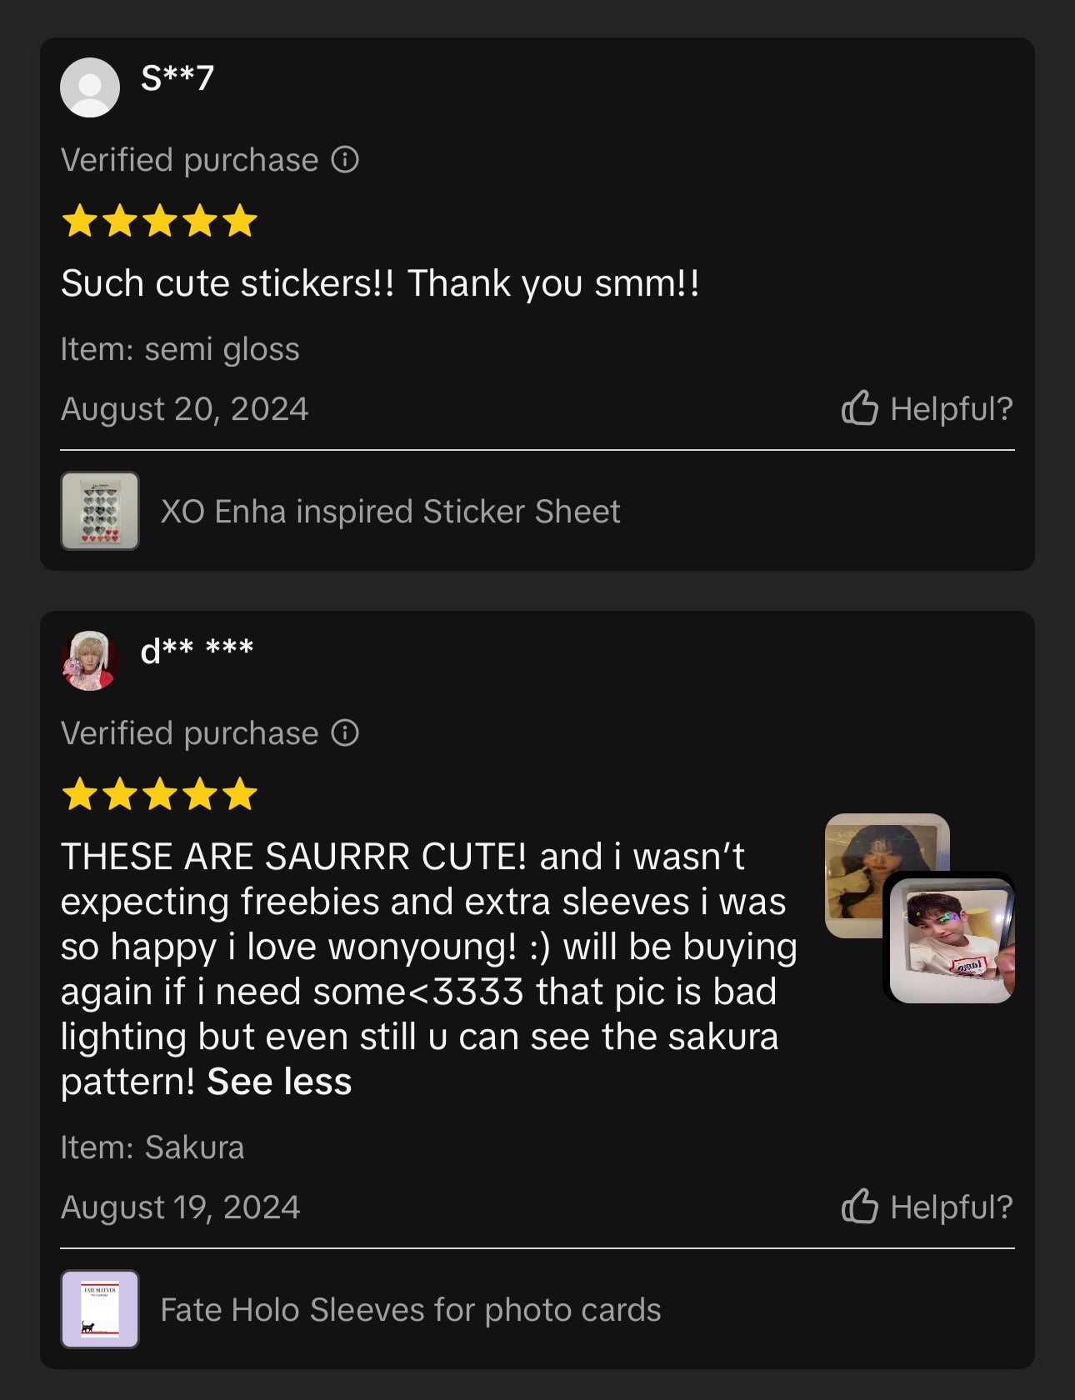Click the five-star rating on S**7's review
The width and height of the screenshot is (1075, 1400).
coord(159,221)
